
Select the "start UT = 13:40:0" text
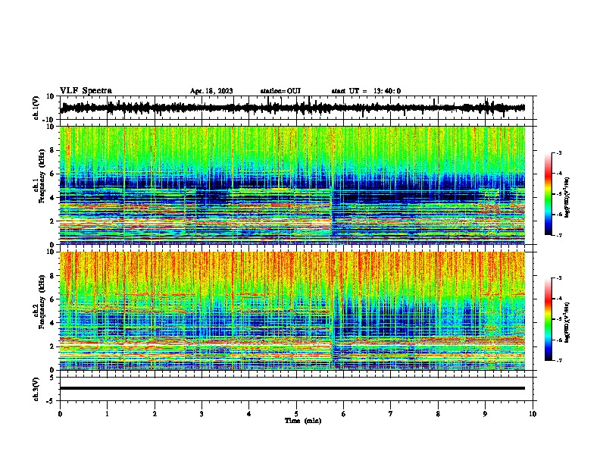pyautogui.click(x=366, y=91)
